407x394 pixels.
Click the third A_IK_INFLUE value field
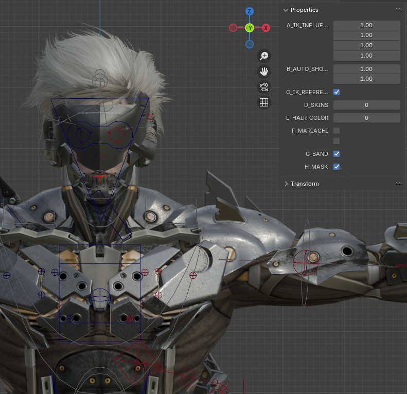(x=366, y=45)
